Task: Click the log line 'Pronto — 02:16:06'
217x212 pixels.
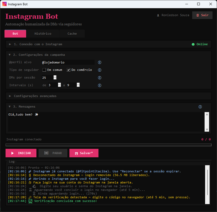Action: (34, 168)
